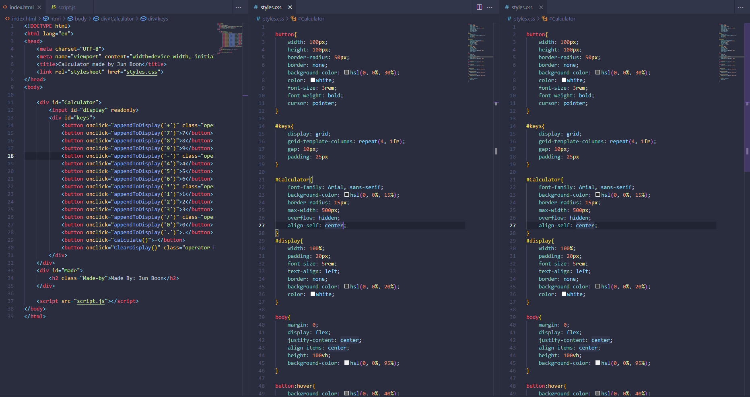750x397 pixels.
Task: Click the minimap of the index.html editor
Action: point(230,38)
